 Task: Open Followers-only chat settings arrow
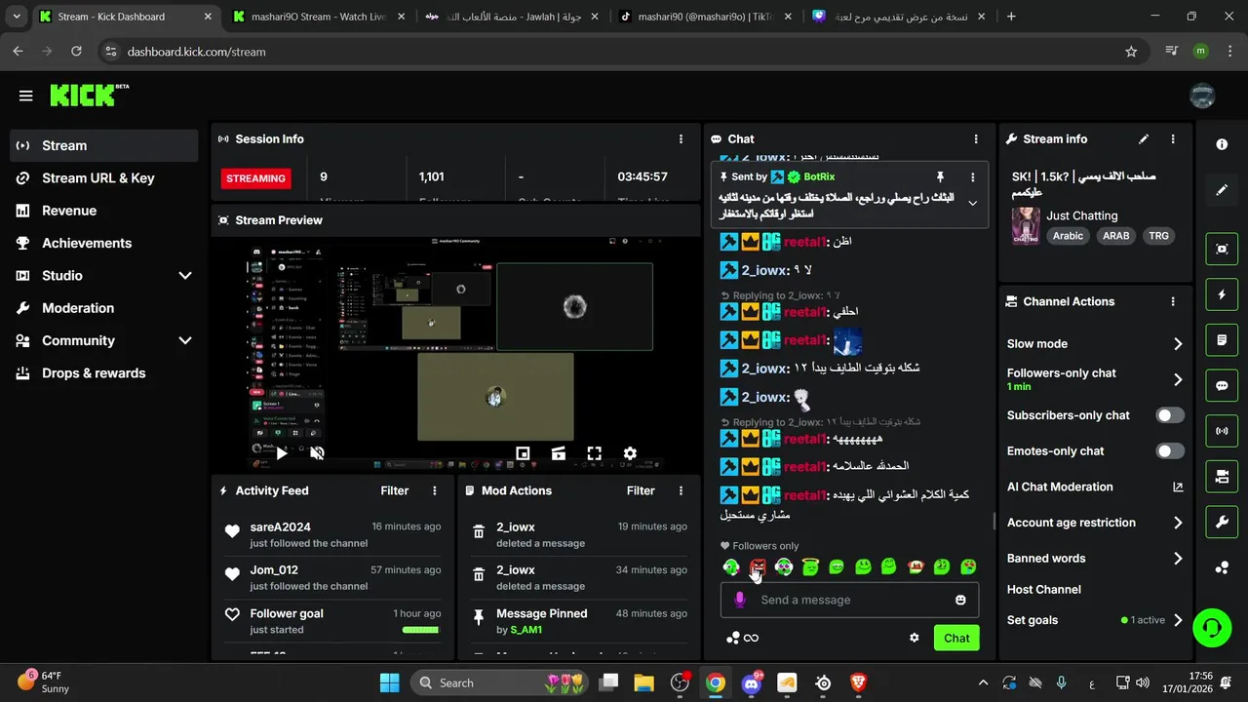(1178, 379)
